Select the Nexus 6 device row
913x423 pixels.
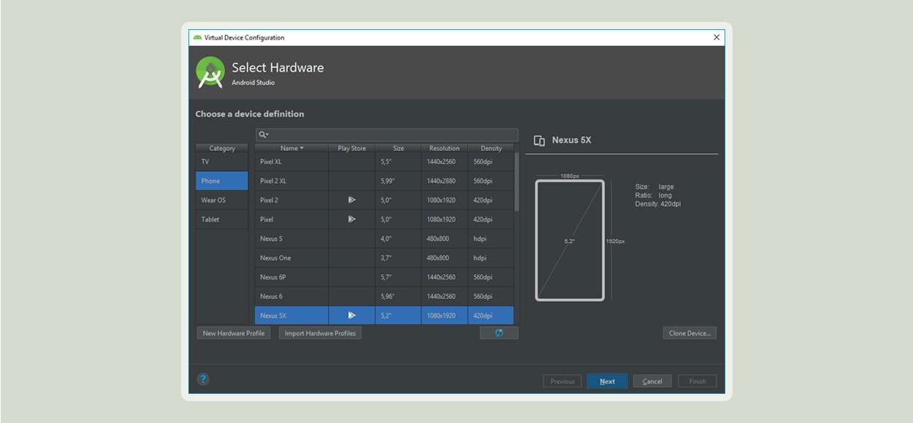[x=384, y=296]
